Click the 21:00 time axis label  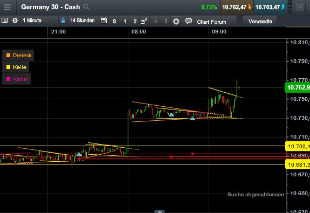(x=58, y=32)
